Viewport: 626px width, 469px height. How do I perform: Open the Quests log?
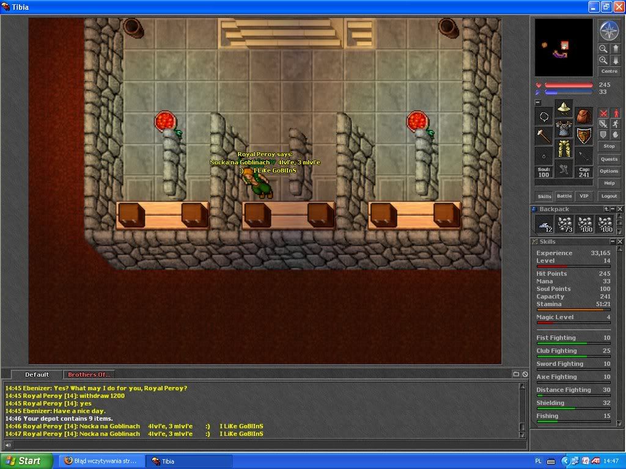[x=609, y=159]
